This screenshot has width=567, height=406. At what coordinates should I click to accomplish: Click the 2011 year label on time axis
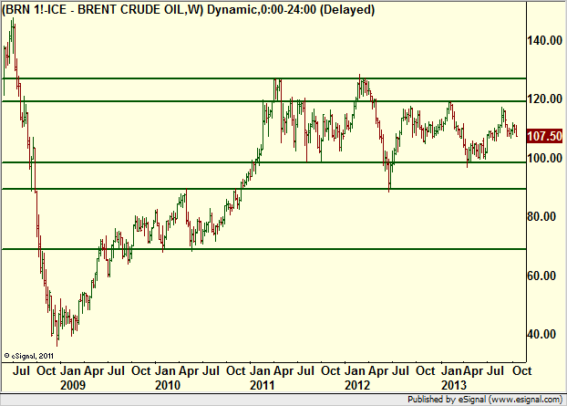pos(263,385)
